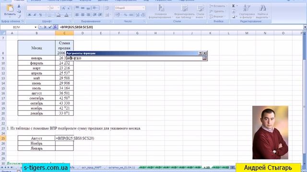The image size is (307, 172).
Task: Click the Clear eraser icon
Action: [x=234, y=17]
